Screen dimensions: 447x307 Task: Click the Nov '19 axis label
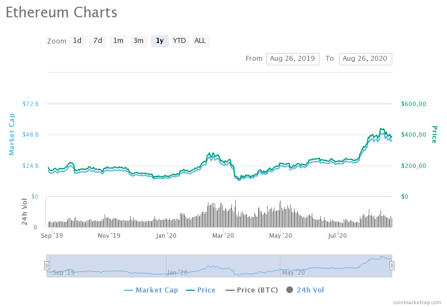pyautogui.click(x=109, y=236)
